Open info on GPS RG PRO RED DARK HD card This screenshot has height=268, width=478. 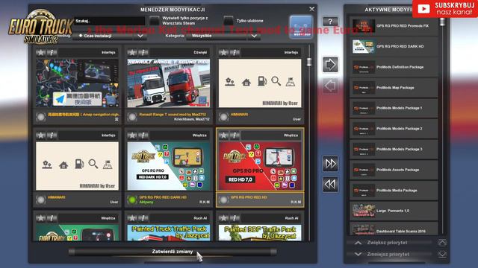click(143, 135)
